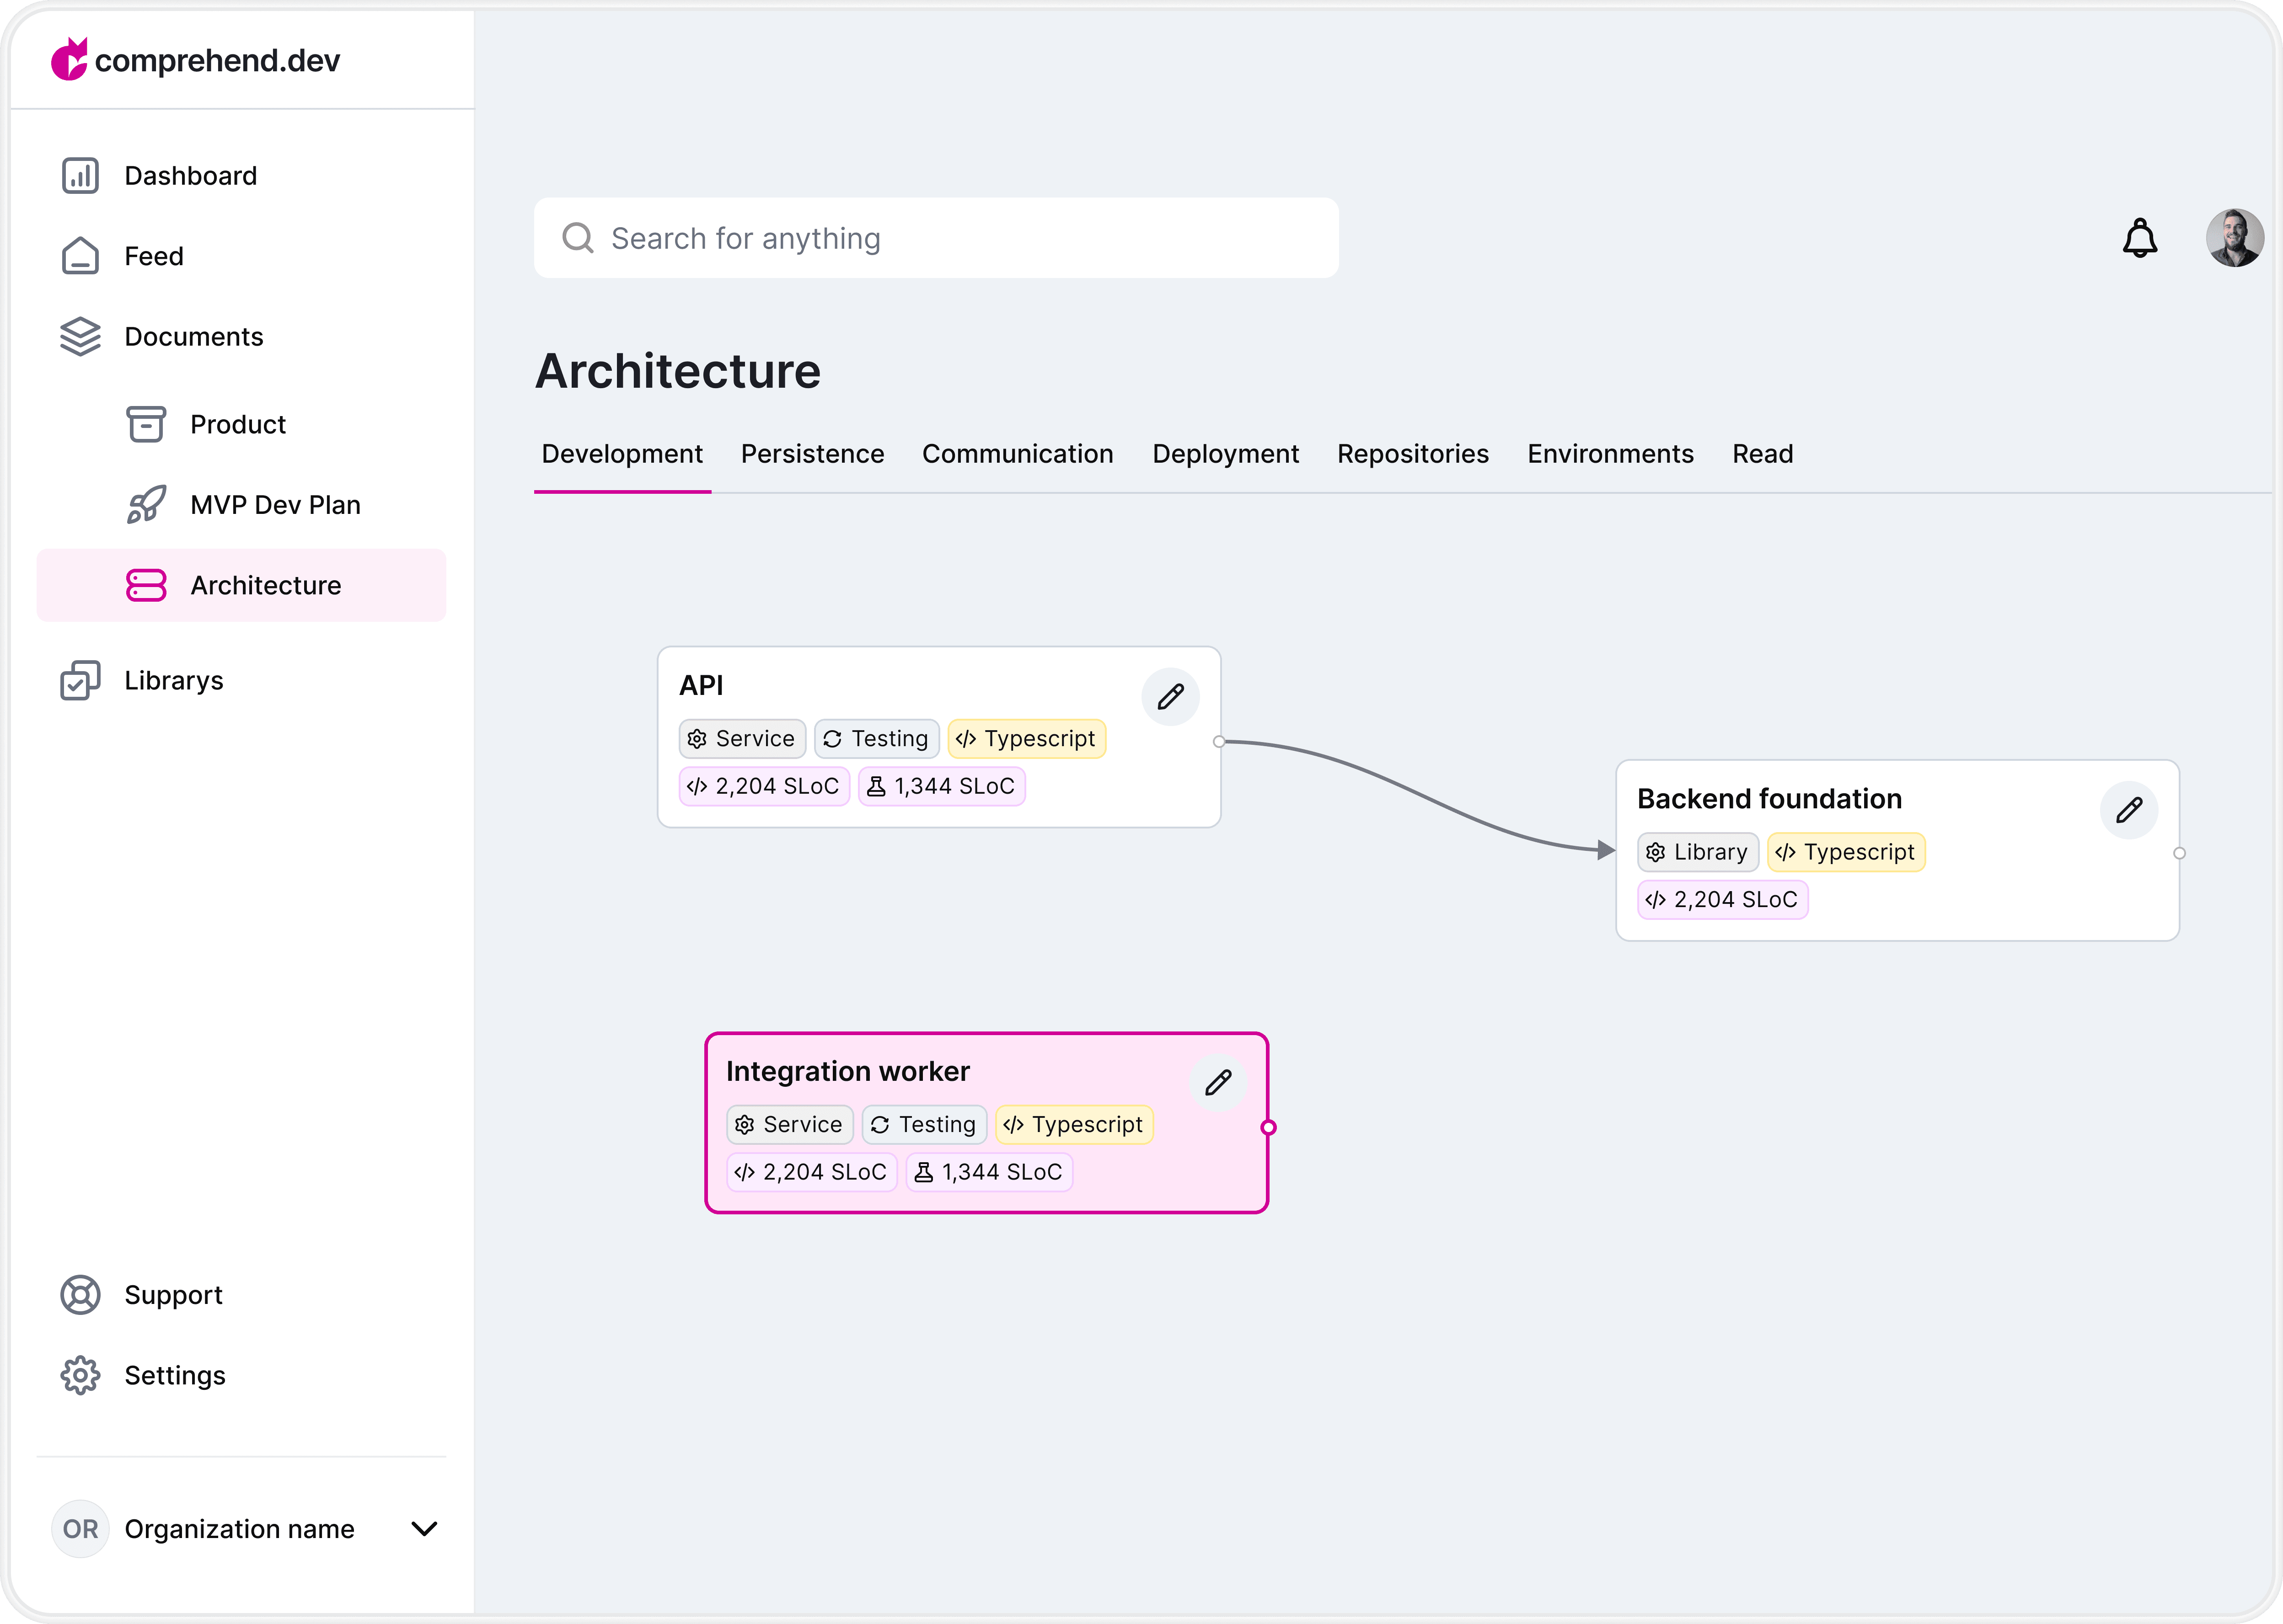This screenshot has height=1624, width=2283.
Task: Click the notification bell icon
Action: coord(2139,238)
